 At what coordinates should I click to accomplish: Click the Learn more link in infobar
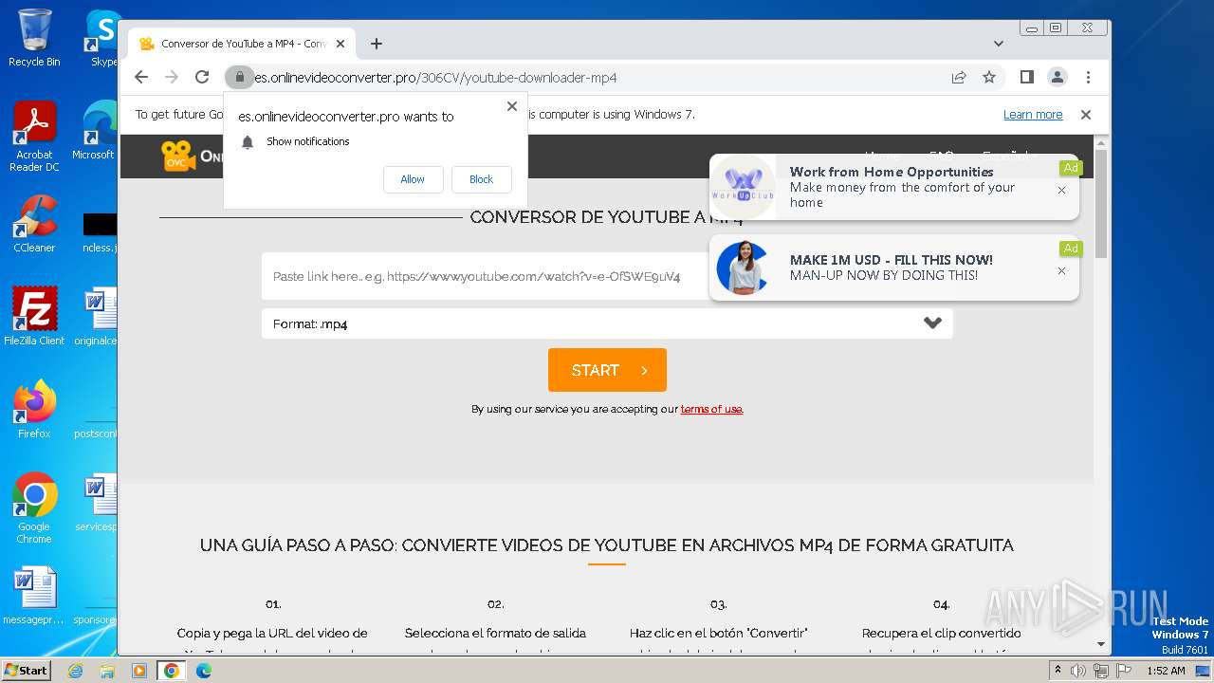(1033, 115)
